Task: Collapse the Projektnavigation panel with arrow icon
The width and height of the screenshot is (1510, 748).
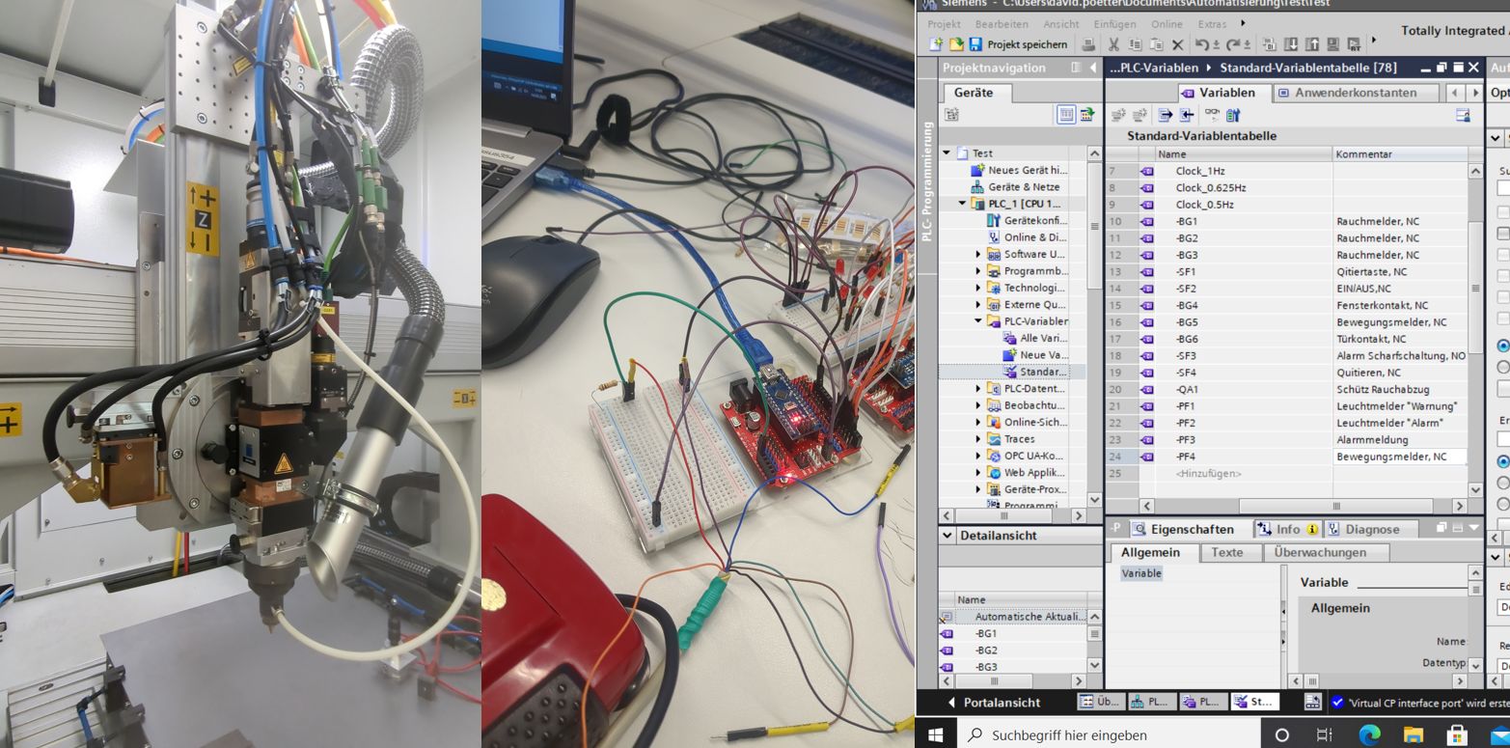Action: click(x=1092, y=68)
